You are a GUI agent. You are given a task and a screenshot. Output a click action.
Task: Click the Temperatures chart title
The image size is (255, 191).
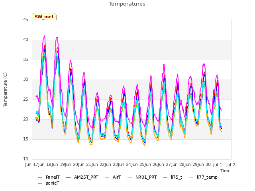pyautogui.click(x=127, y=4)
